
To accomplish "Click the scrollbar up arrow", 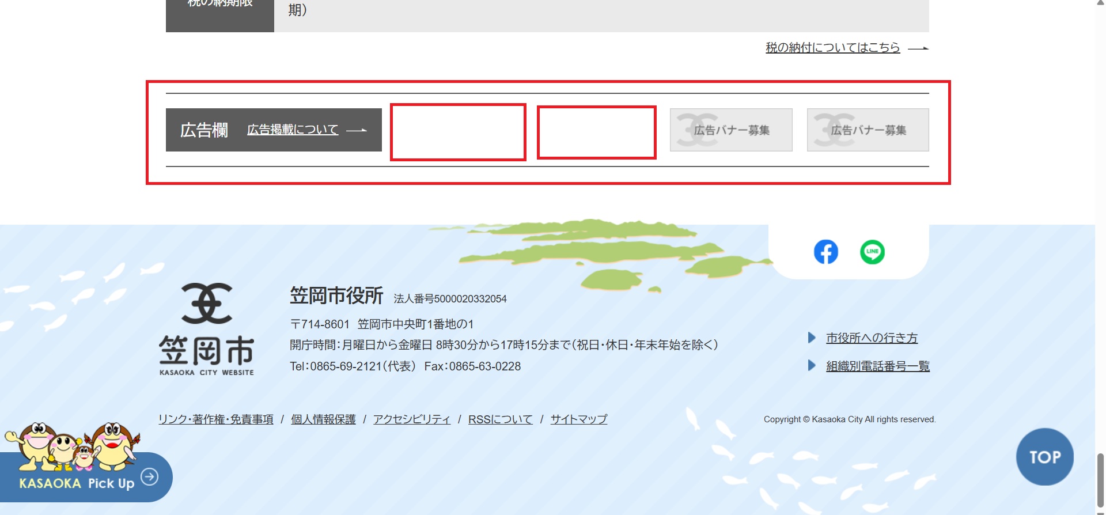I will (x=1100, y=3).
